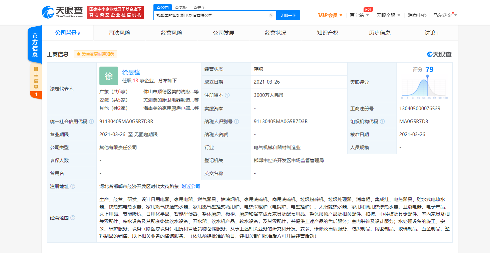Open the VIP会员 dropdown

(x=329, y=15)
